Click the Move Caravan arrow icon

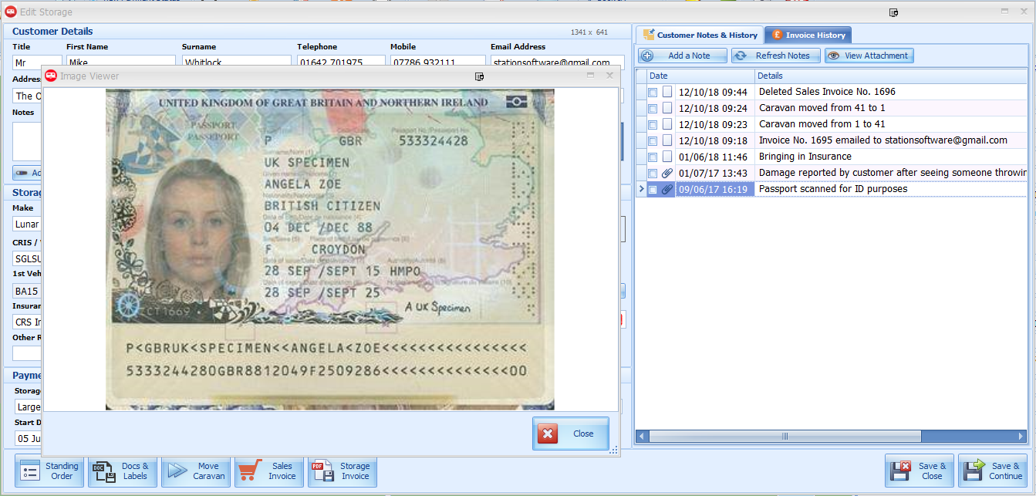coord(177,471)
